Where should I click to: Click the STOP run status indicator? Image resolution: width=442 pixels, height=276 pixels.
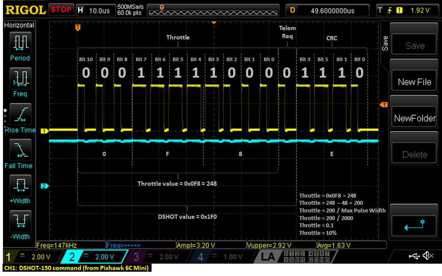coord(61,10)
